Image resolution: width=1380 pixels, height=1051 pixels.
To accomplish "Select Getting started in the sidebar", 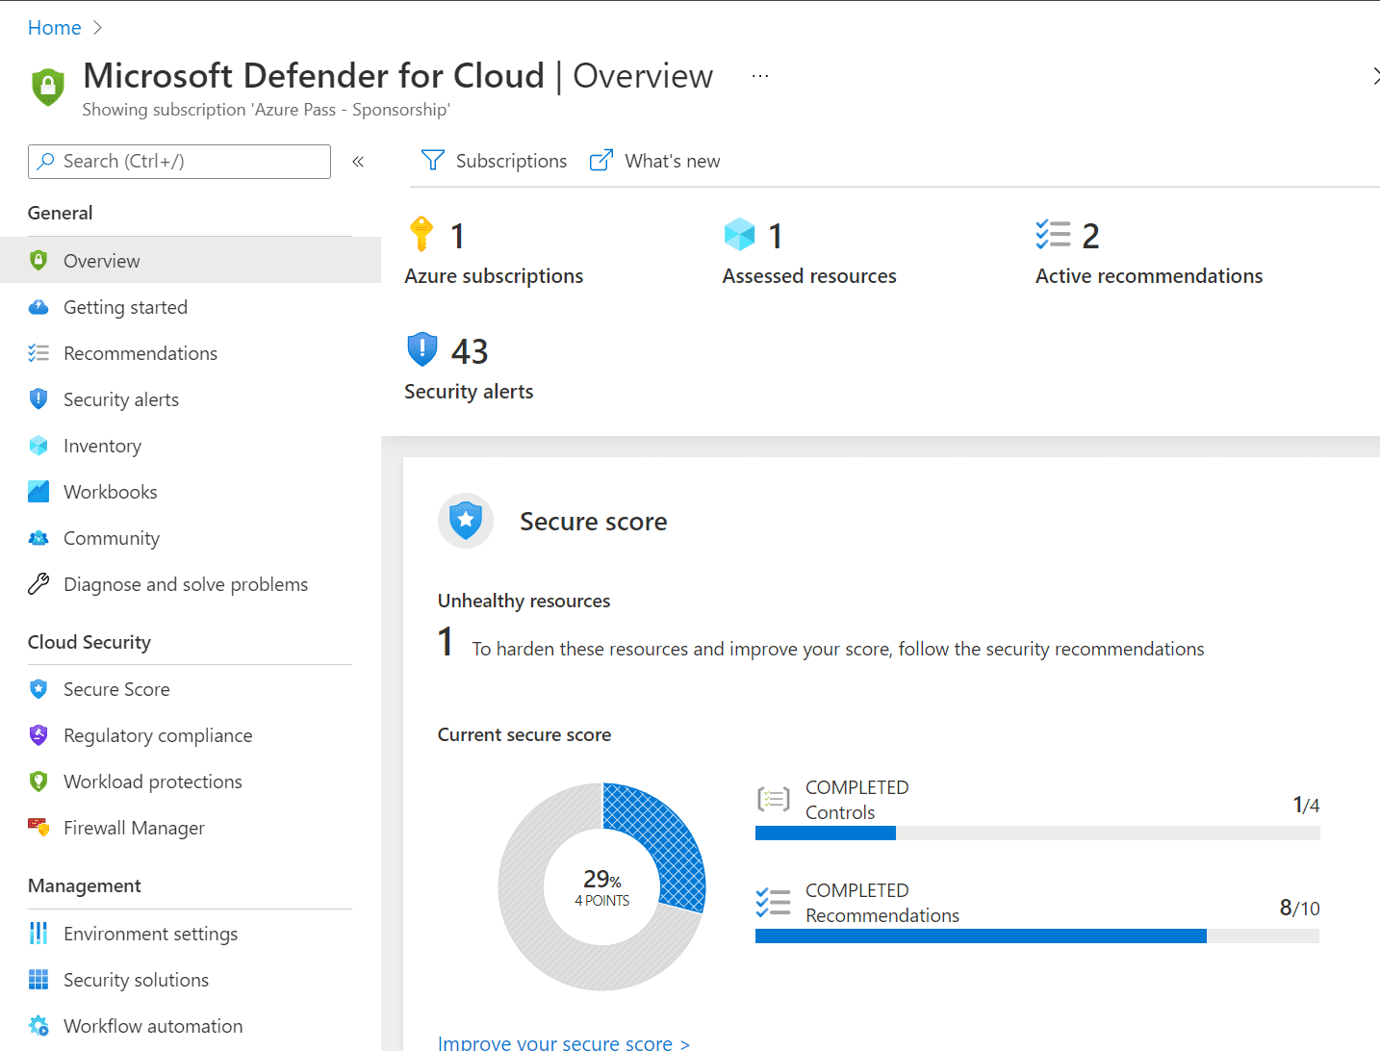I will pyautogui.click(x=125, y=307).
